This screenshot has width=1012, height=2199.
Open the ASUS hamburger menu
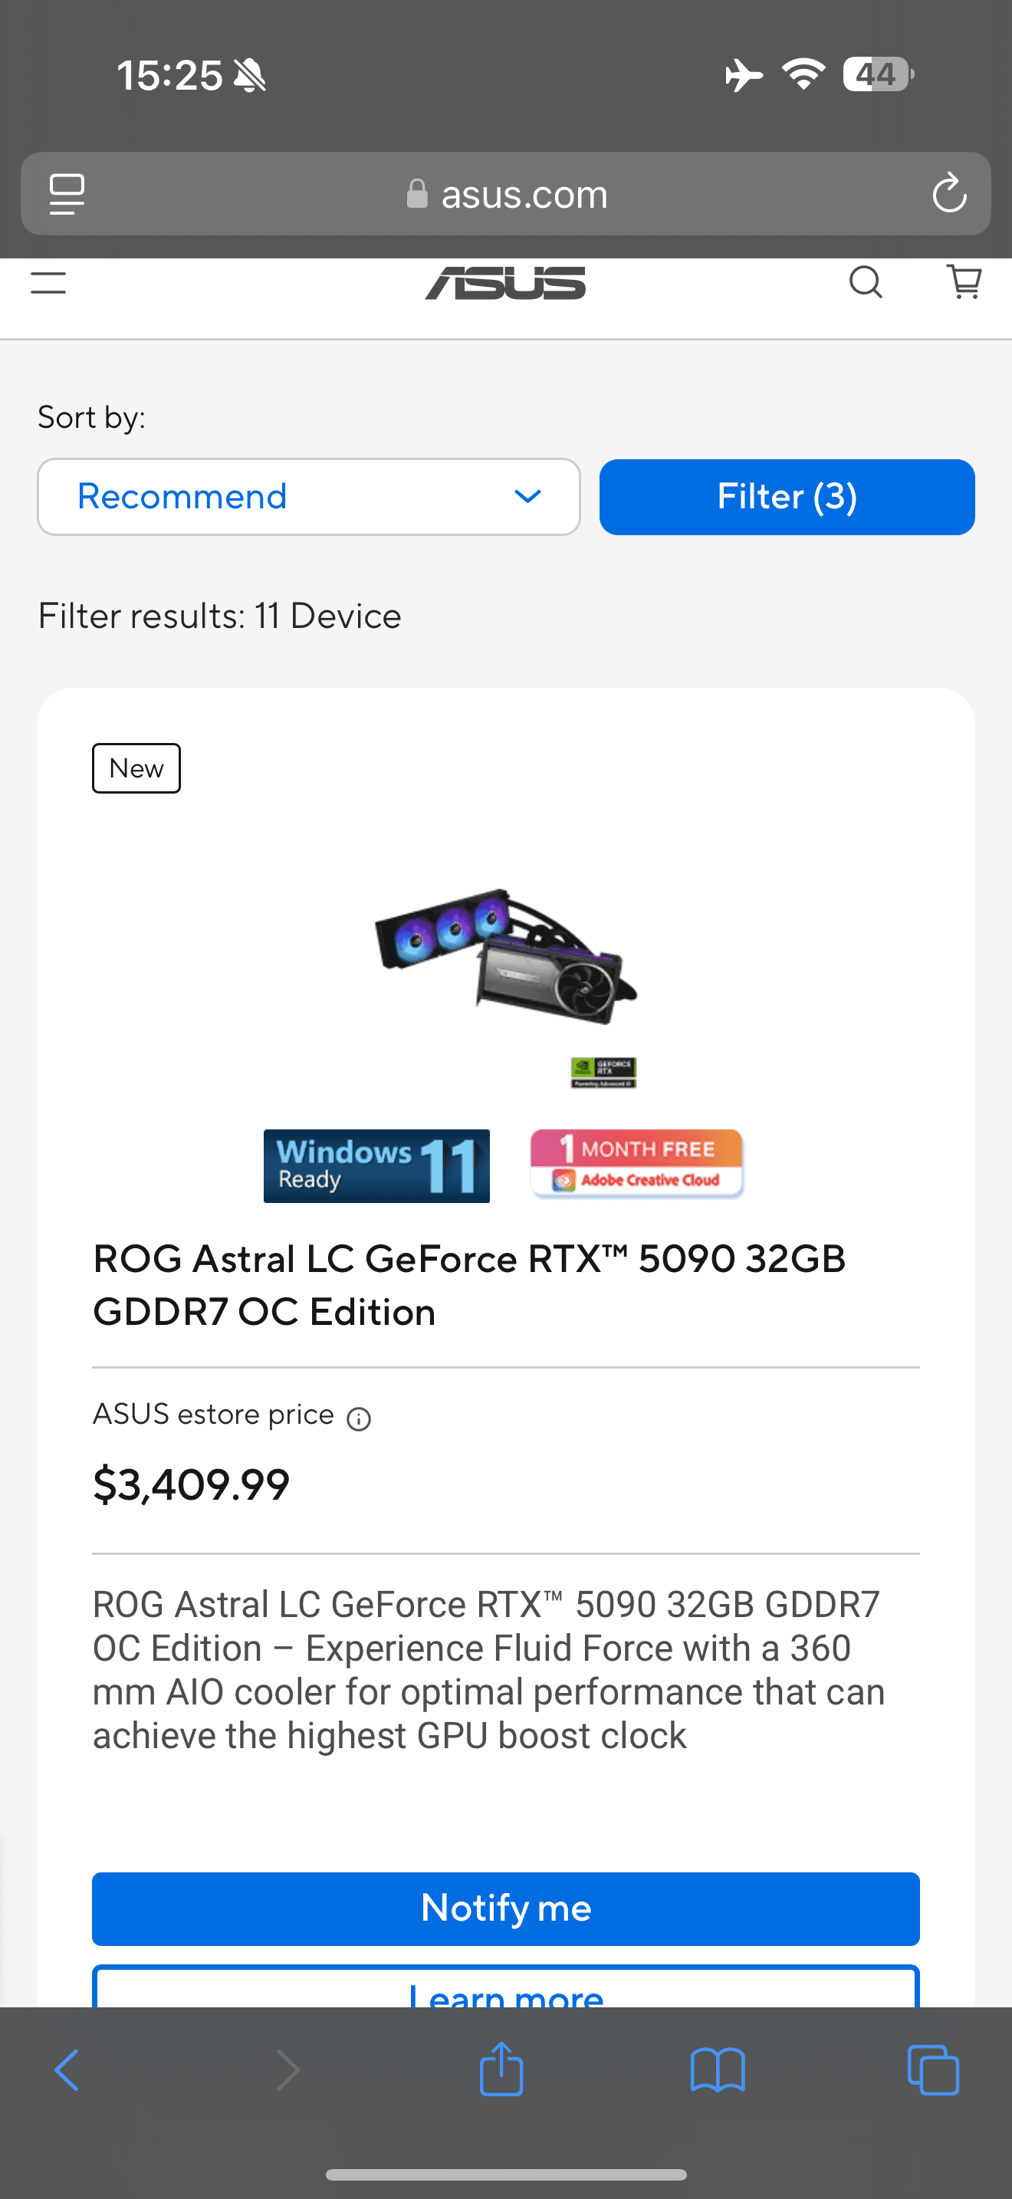[x=48, y=283]
